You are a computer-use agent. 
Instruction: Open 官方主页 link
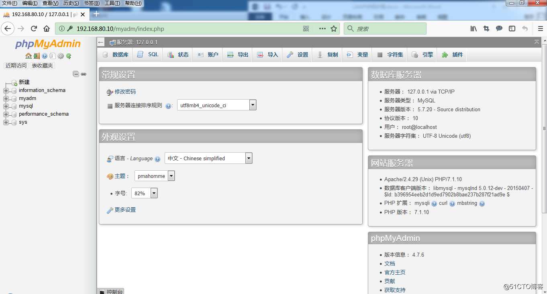[x=395, y=273]
